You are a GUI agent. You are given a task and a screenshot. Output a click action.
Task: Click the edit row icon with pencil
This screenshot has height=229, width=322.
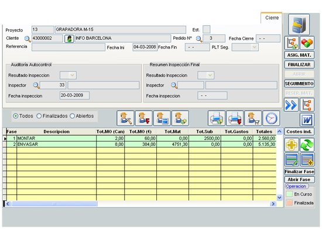[x=292, y=159]
